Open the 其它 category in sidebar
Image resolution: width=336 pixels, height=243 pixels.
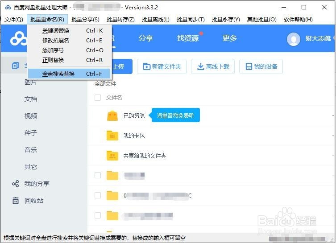click(31, 167)
